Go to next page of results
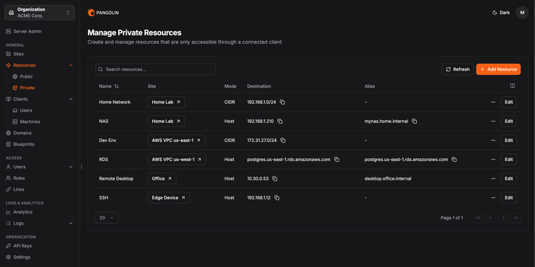 pyautogui.click(x=503, y=218)
